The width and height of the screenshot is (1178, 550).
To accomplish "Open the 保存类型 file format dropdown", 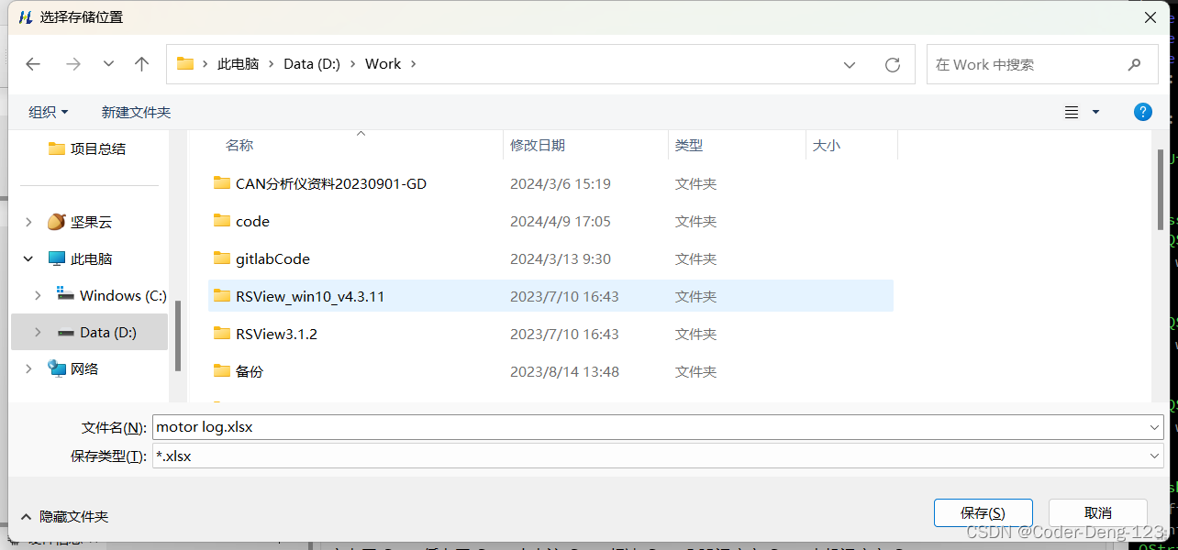I will click(1155, 456).
